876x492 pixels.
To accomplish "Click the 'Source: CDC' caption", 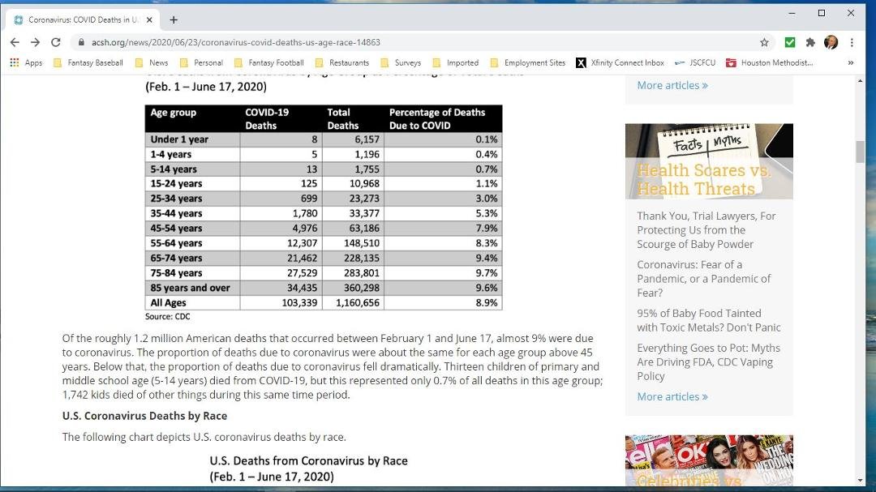I will pos(168,317).
